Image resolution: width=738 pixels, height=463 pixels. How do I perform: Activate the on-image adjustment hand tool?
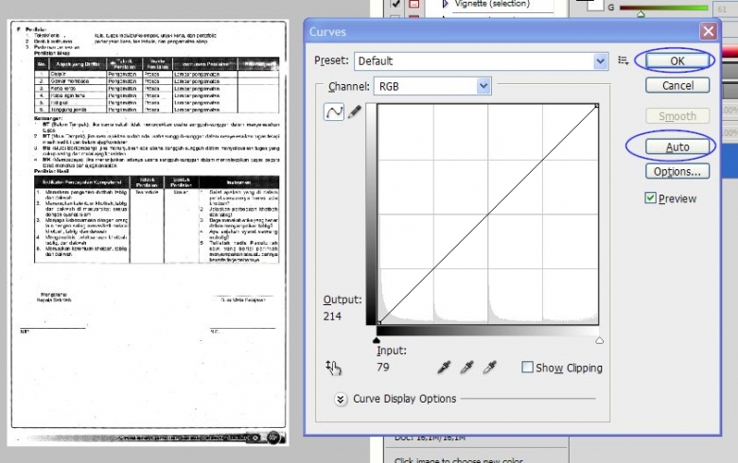333,368
